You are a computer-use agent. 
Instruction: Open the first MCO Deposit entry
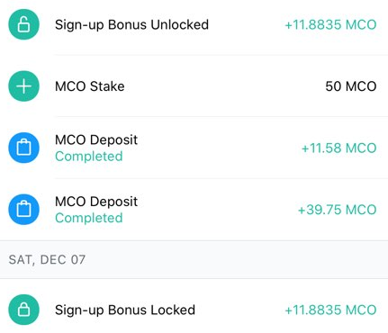pos(194,148)
